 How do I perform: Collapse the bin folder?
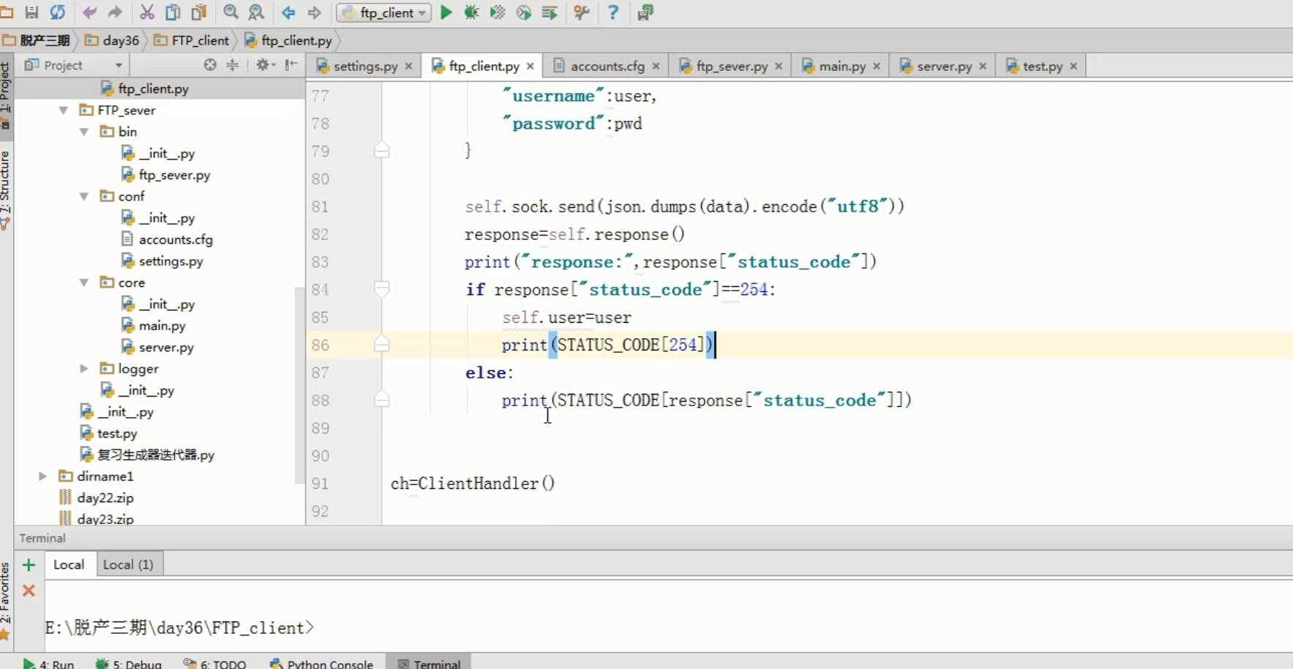point(84,132)
